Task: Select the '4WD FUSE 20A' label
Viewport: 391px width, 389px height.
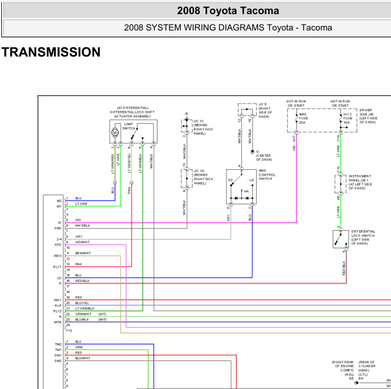Action: click(x=303, y=119)
